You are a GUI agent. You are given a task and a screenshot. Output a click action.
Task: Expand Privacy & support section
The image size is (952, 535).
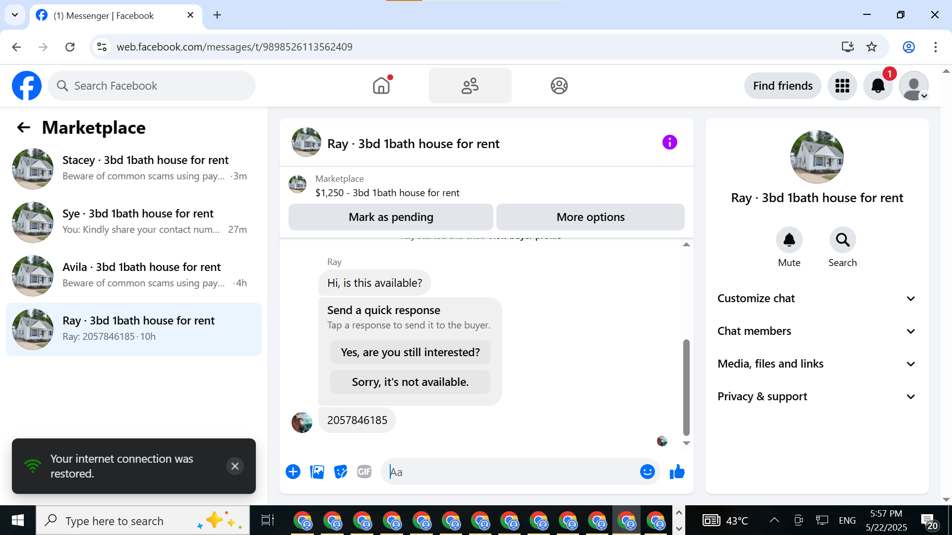click(x=817, y=397)
